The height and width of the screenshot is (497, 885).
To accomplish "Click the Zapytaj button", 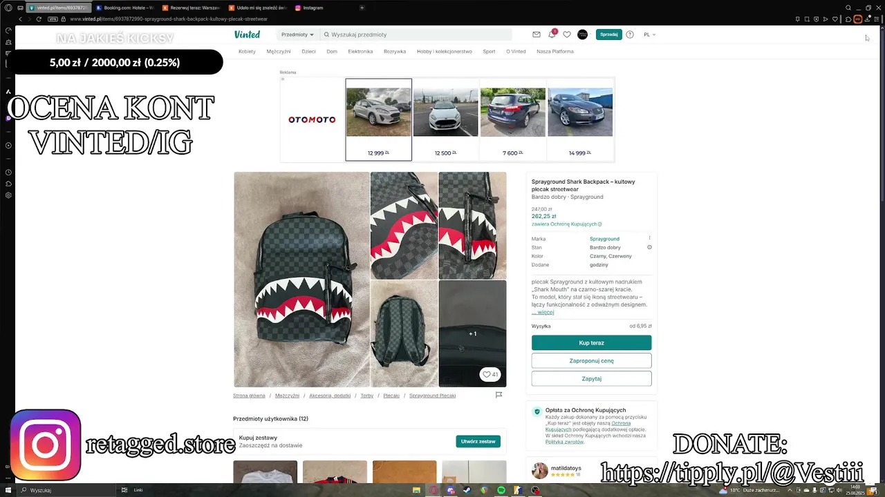I will (x=591, y=378).
